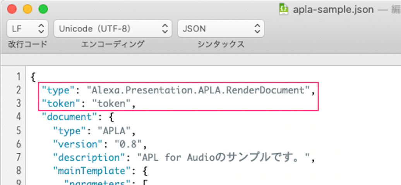Click the apla-sample.json file icon in title bar

tap(284, 9)
